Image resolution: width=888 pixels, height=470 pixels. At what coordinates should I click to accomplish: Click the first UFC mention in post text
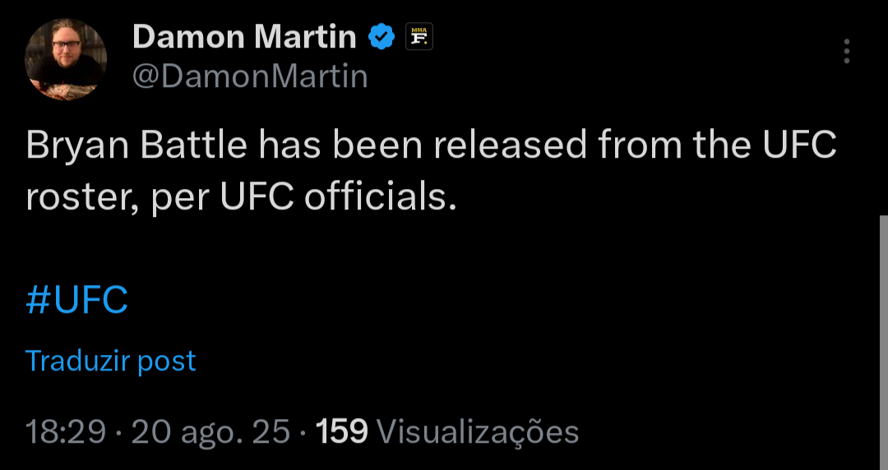pos(799,145)
